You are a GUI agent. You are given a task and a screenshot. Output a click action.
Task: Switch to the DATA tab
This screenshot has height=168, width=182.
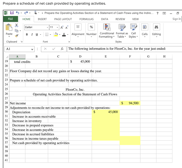pos(104,19)
